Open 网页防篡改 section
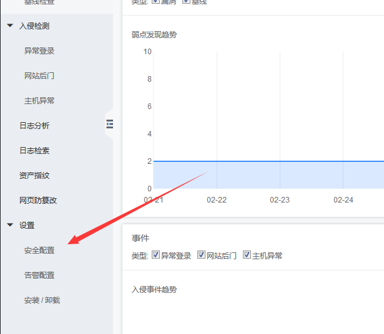Viewport: 384px width, 334px height. click(x=38, y=201)
